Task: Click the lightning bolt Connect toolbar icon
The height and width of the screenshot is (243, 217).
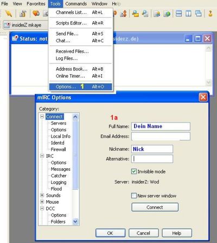Action: pyautogui.click(x=9, y=14)
